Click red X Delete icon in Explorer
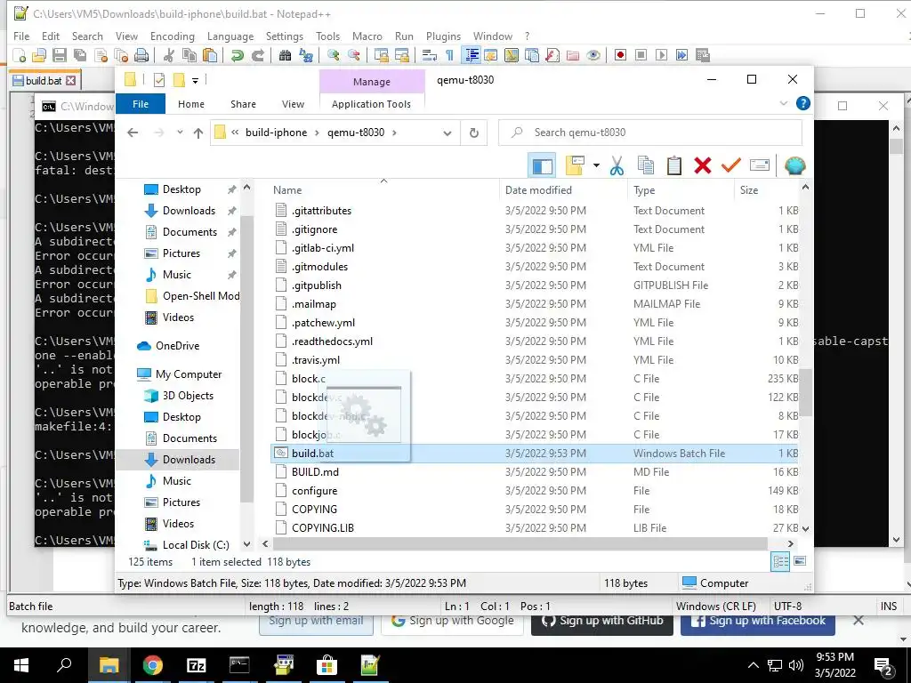911x683 pixels. pos(703,166)
